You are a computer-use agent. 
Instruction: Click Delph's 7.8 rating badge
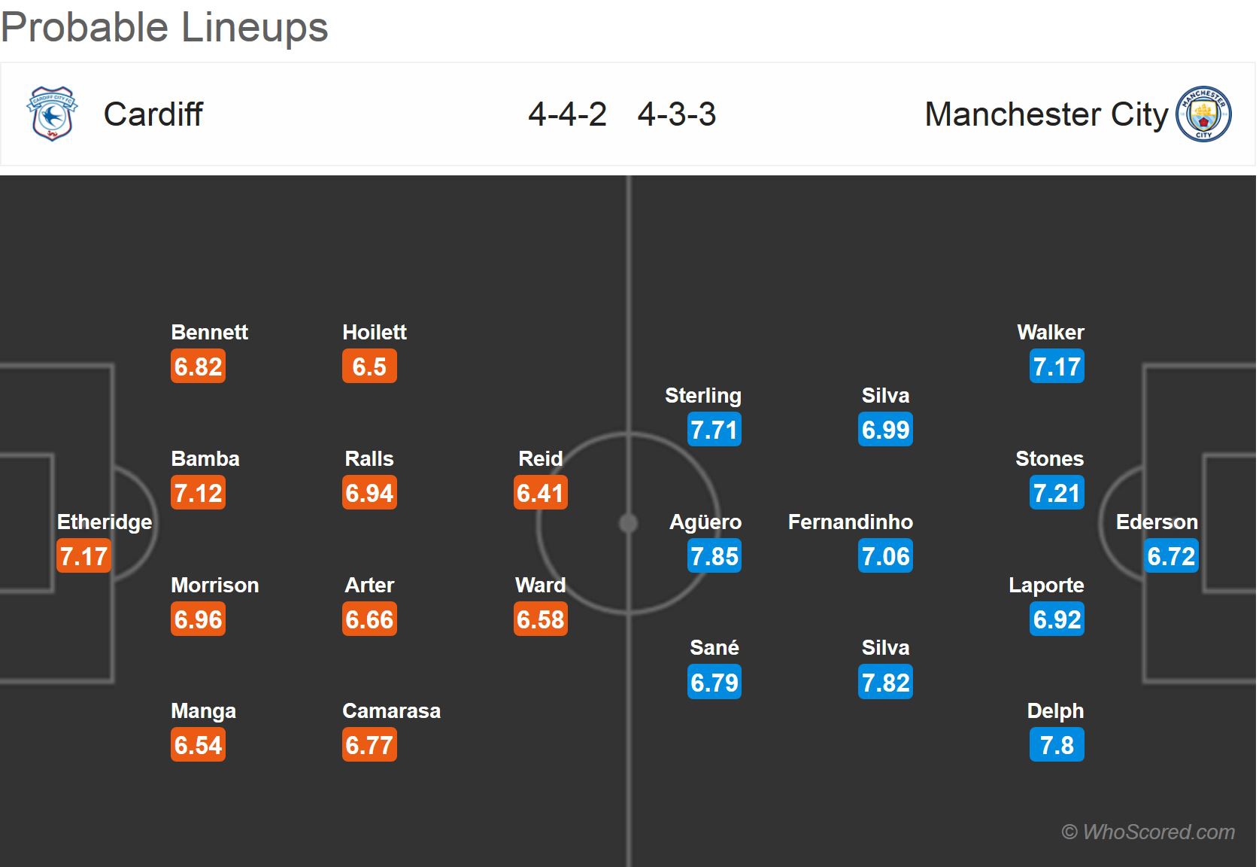coord(1057,745)
